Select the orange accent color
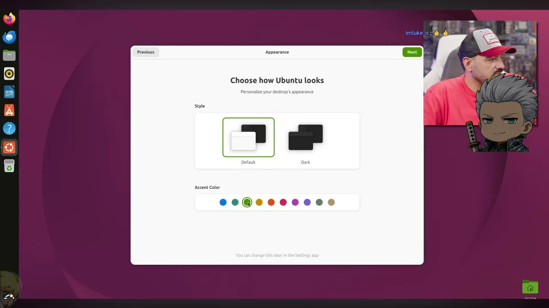549x308 pixels. [x=271, y=202]
